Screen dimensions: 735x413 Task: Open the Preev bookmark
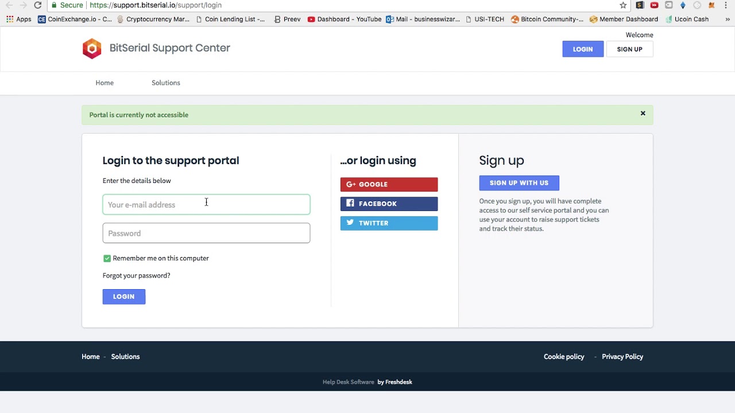287,19
